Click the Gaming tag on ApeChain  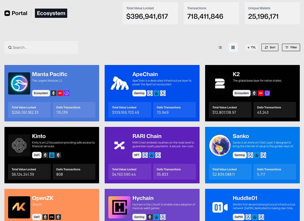pos(139,93)
